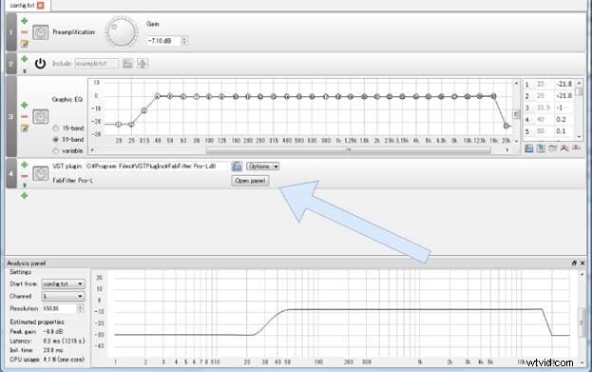Close the config.txt tab

(41, 6)
